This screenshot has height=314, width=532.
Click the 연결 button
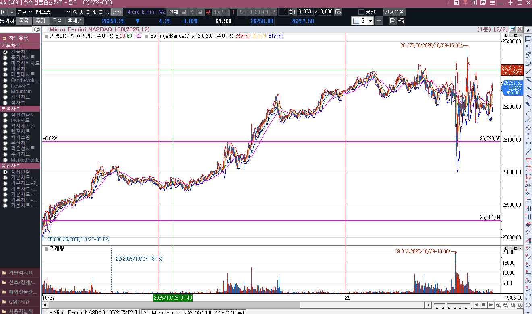[117, 12]
